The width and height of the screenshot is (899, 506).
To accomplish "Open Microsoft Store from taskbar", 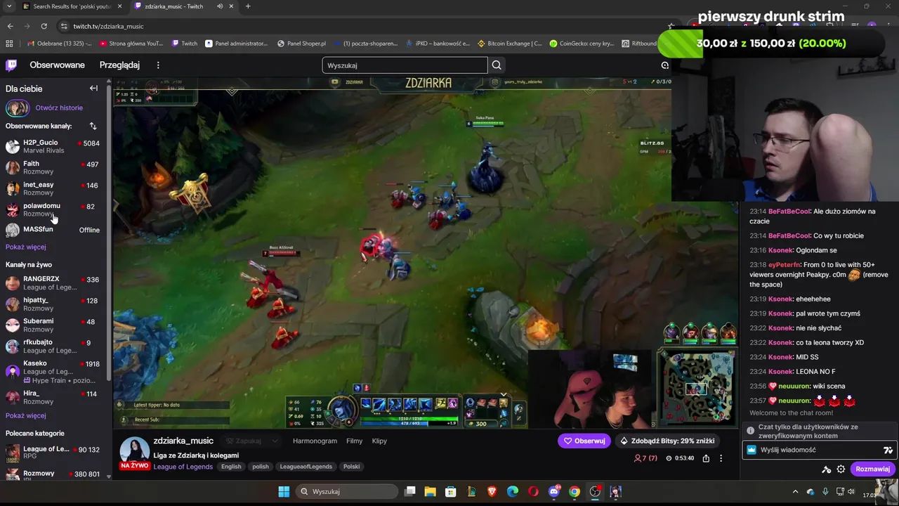I will [451, 491].
